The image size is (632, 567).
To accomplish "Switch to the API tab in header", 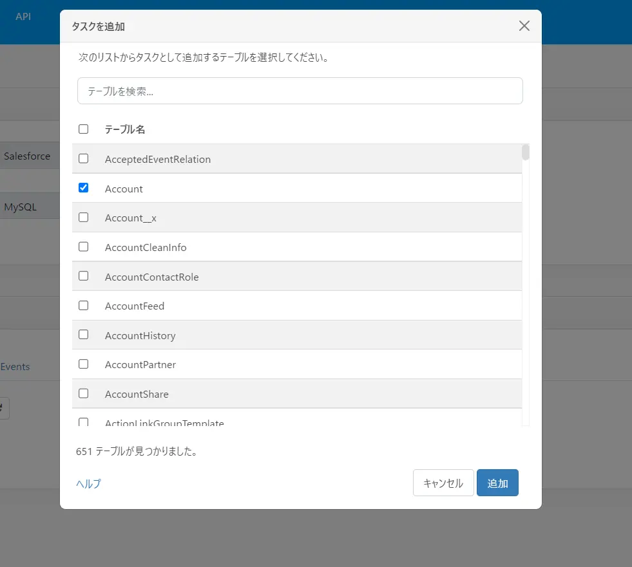I will pos(23,17).
